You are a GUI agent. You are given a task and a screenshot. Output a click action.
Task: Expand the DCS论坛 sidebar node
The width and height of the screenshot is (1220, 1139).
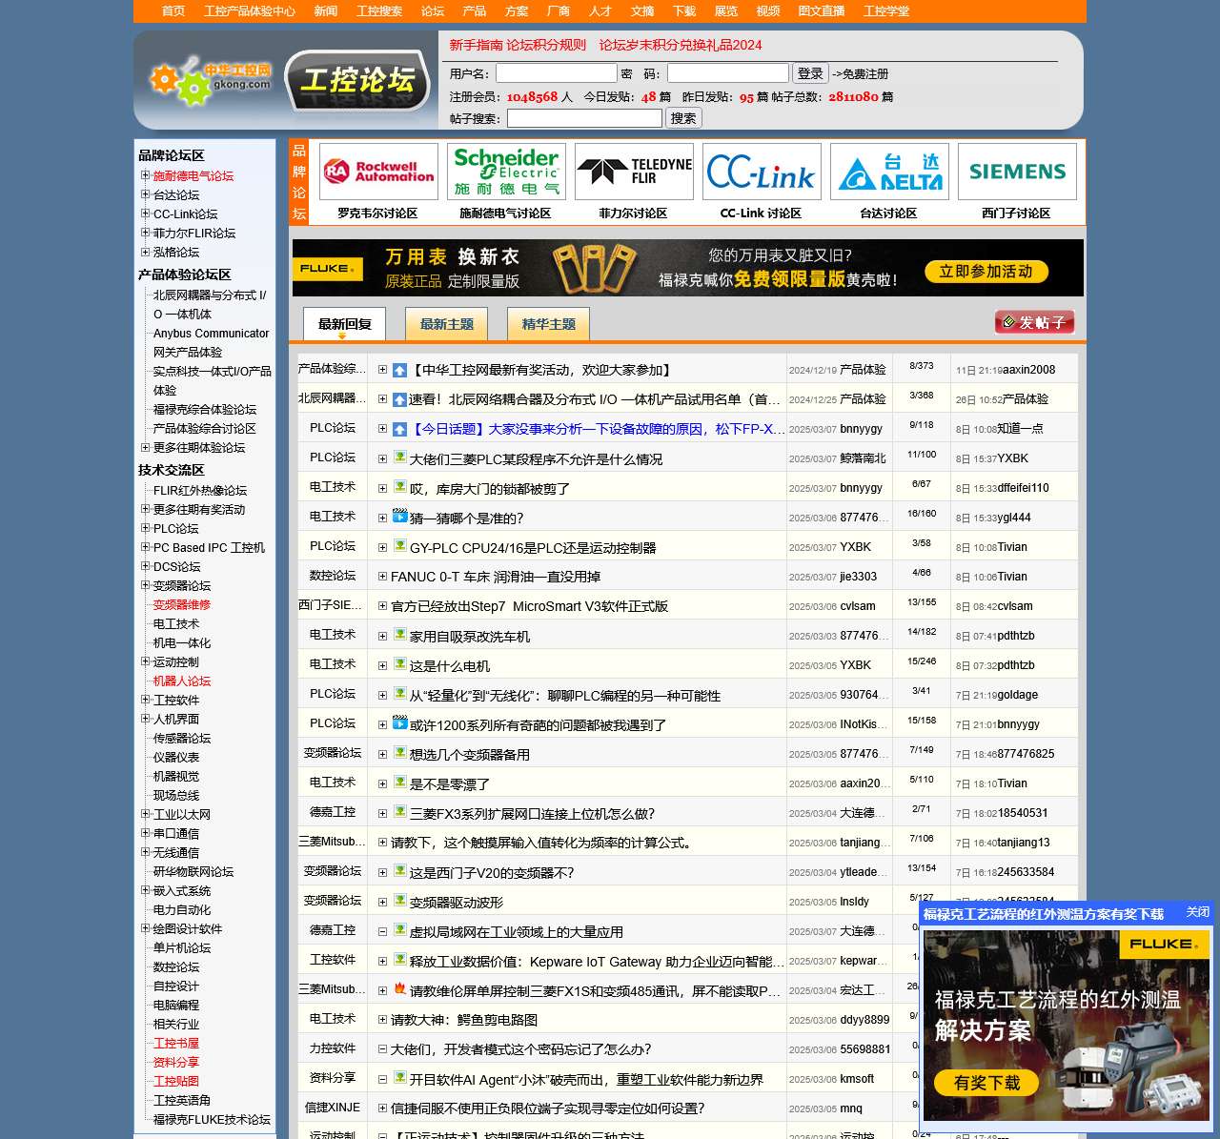coord(146,566)
